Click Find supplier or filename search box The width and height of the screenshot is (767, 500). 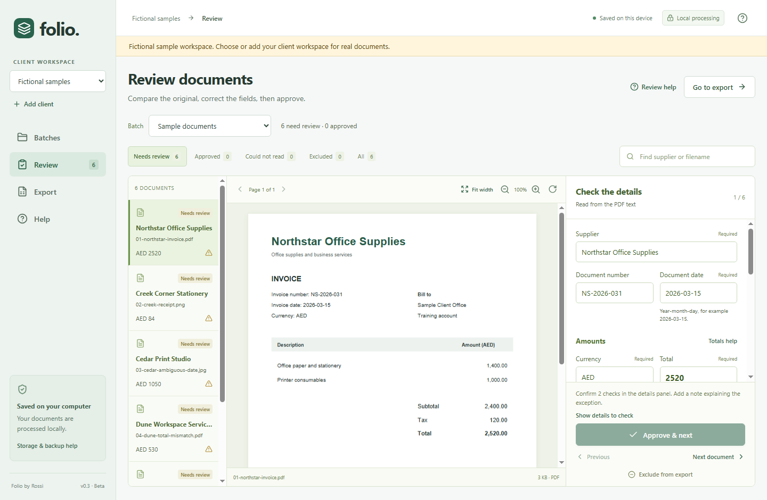[x=687, y=156]
